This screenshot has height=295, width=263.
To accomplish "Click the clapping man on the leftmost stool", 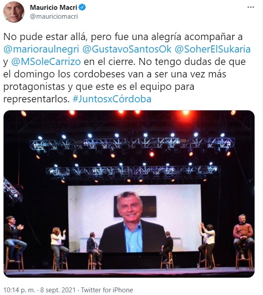I will click(x=14, y=238).
